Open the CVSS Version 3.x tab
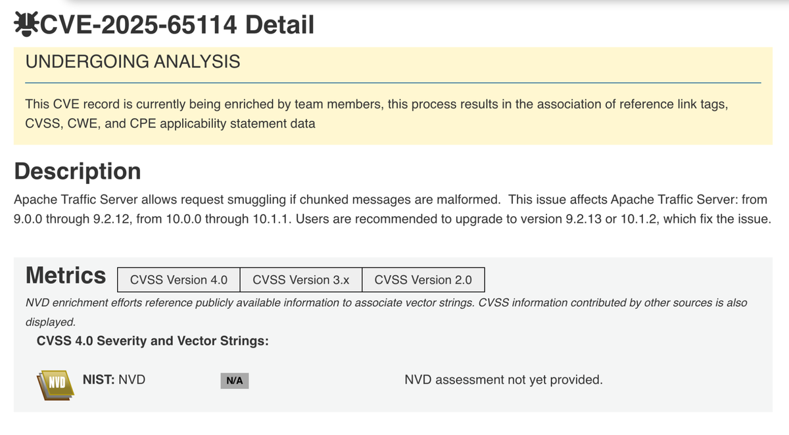 301,280
